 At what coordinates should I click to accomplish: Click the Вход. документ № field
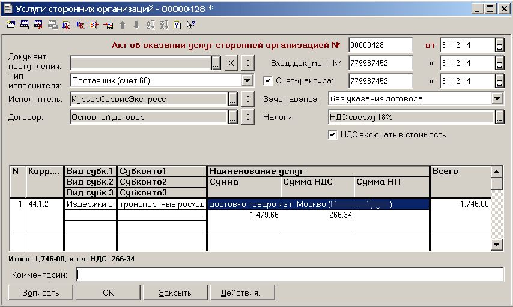pyautogui.click(x=380, y=64)
